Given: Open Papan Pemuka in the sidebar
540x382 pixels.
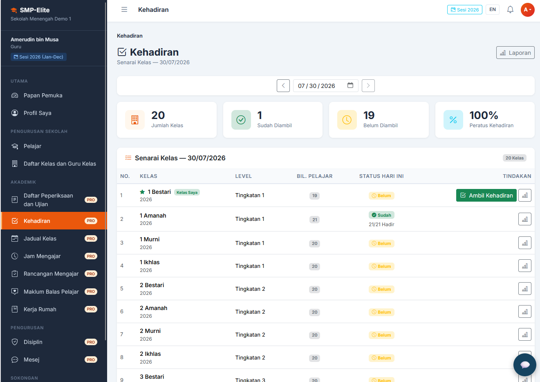Looking at the screenshot, I should point(53,95).
